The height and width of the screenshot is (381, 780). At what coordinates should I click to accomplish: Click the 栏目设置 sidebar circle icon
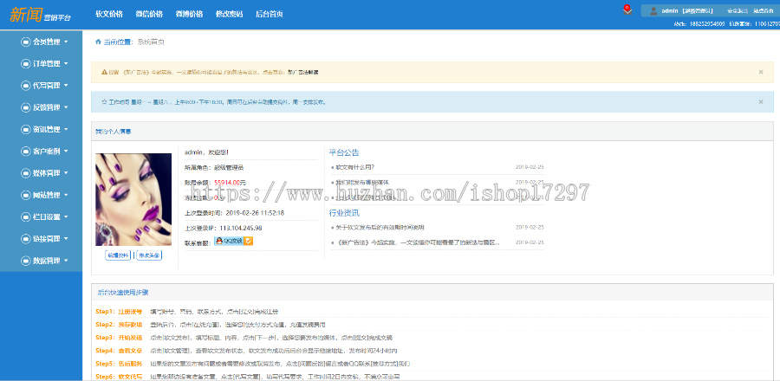point(26,217)
